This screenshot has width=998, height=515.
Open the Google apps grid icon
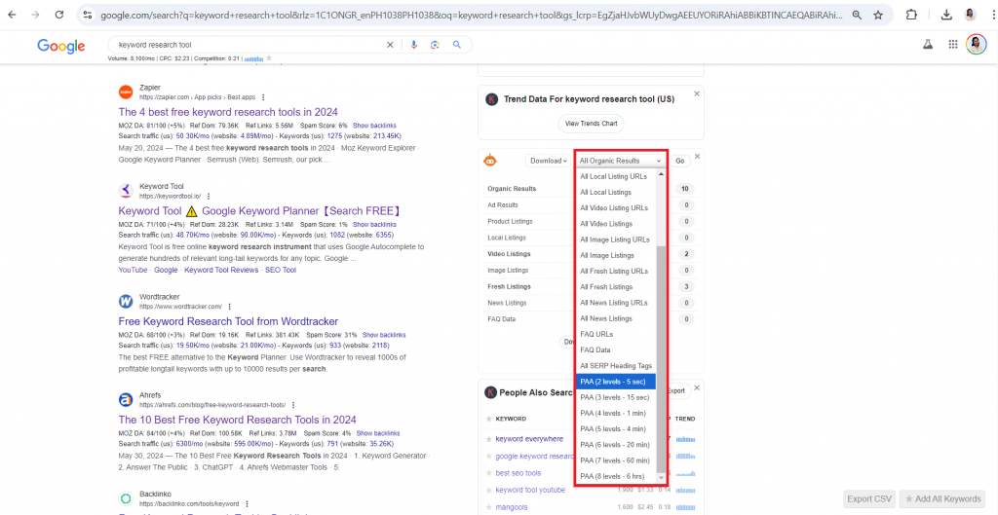click(953, 45)
